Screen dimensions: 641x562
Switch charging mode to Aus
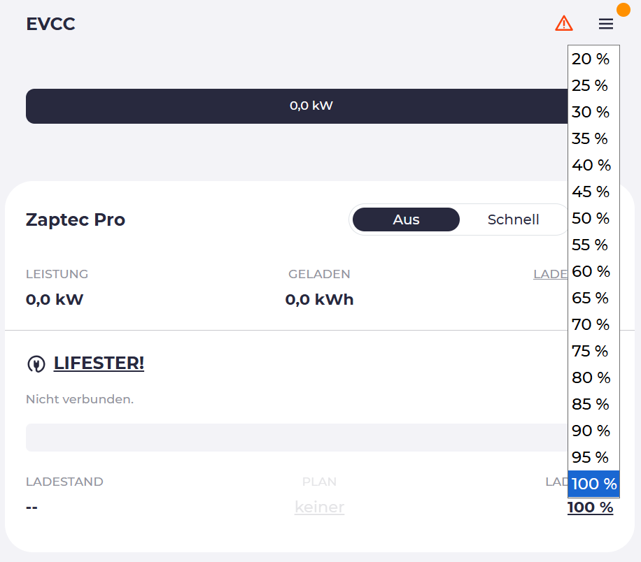(406, 219)
